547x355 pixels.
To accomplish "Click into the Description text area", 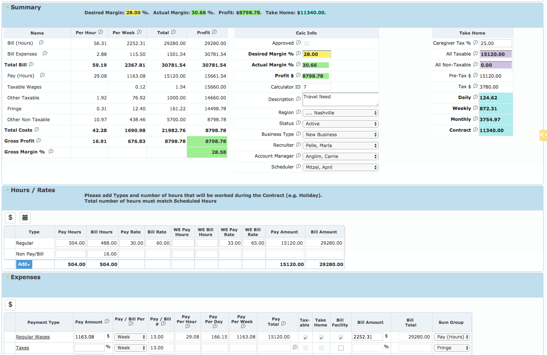I will (x=341, y=99).
